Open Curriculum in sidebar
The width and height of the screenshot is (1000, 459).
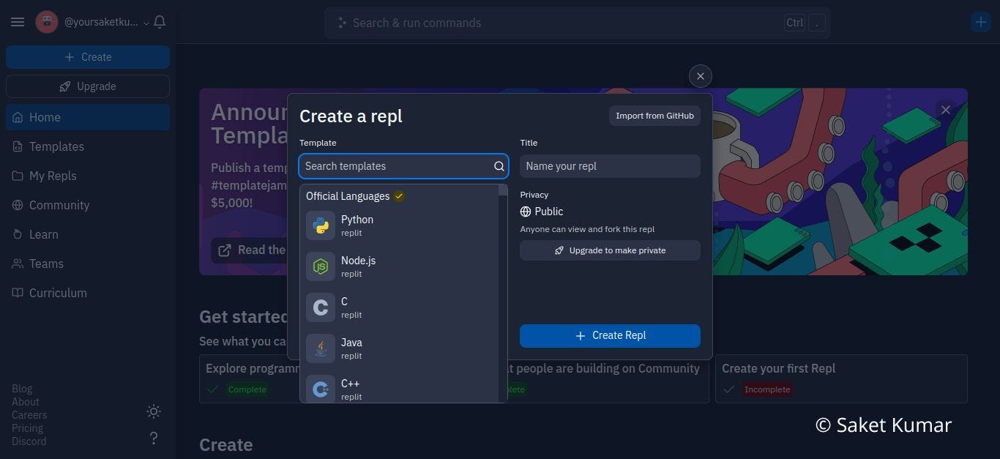(x=88, y=293)
